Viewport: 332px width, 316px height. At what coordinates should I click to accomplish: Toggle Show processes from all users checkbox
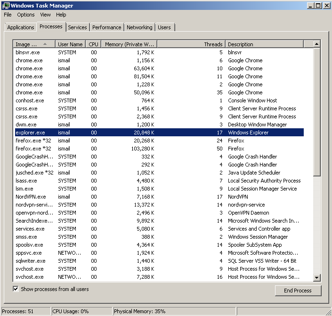pos(16,289)
